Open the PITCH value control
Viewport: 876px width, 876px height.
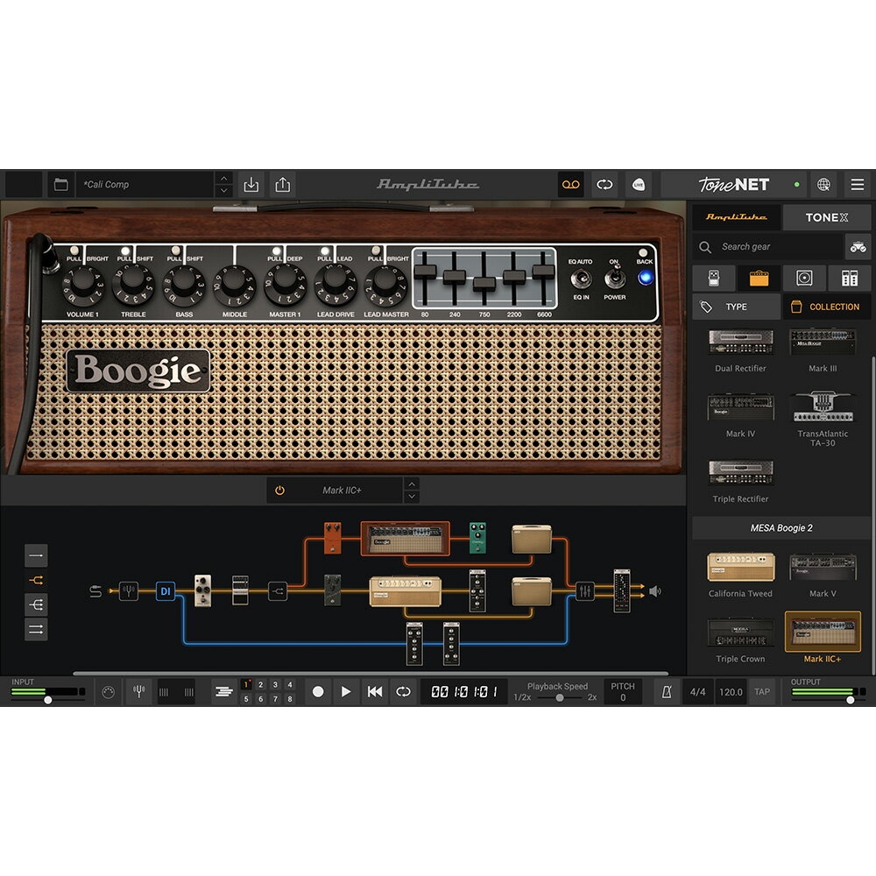coord(623,692)
